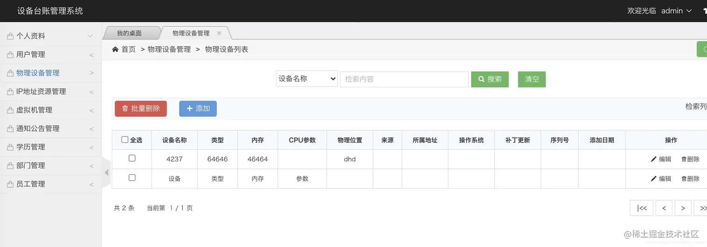Click the lock icon beside 部门管理
This screenshot has width=707, height=247.
pos(10,166)
